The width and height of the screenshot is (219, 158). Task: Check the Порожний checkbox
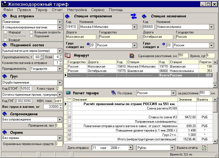pyautogui.click(x=31, y=36)
